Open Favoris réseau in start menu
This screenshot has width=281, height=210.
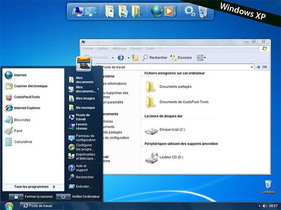click(x=83, y=126)
